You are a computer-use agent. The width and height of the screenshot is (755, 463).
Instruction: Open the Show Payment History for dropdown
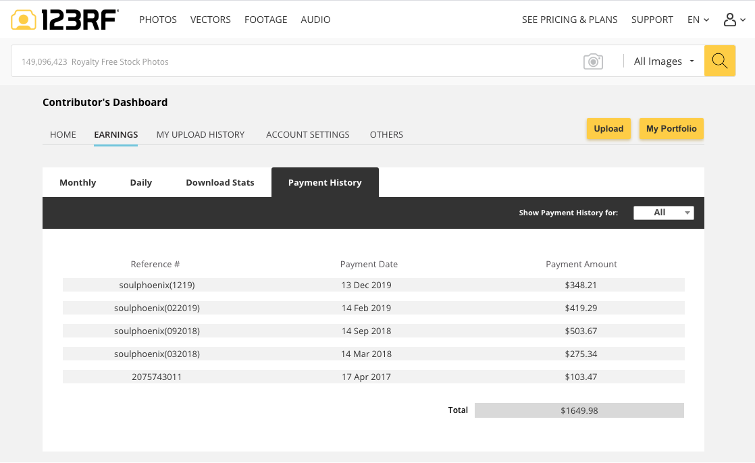click(664, 213)
